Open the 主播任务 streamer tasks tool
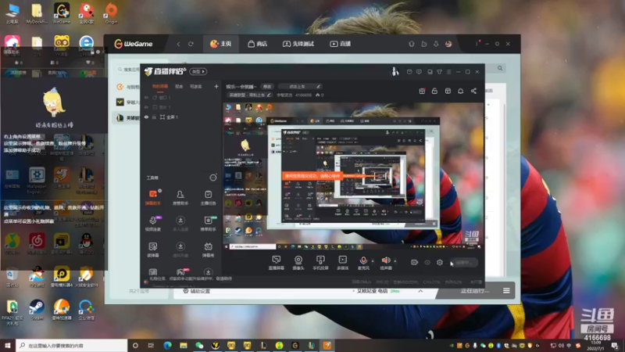Screen dimensions: 625x352 point(208,197)
